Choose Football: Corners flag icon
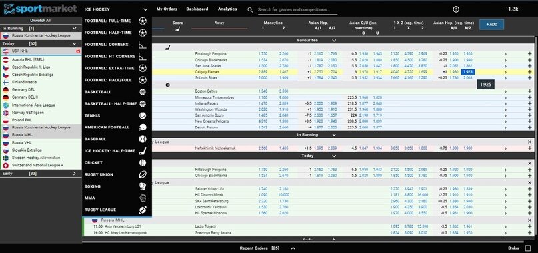The width and height of the screenshot is (538, 253). [143, 44]
